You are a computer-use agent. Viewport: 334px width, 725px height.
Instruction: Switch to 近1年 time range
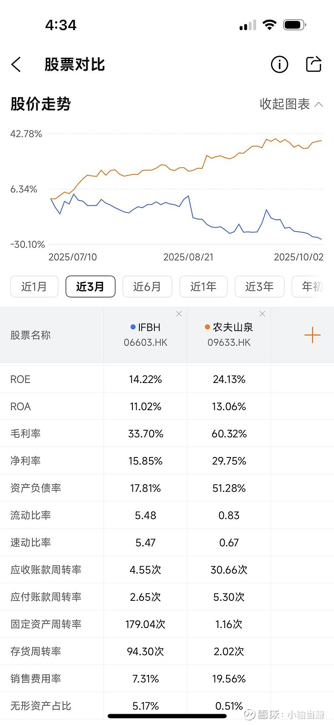pyautogui.click(x=203, y=286)
